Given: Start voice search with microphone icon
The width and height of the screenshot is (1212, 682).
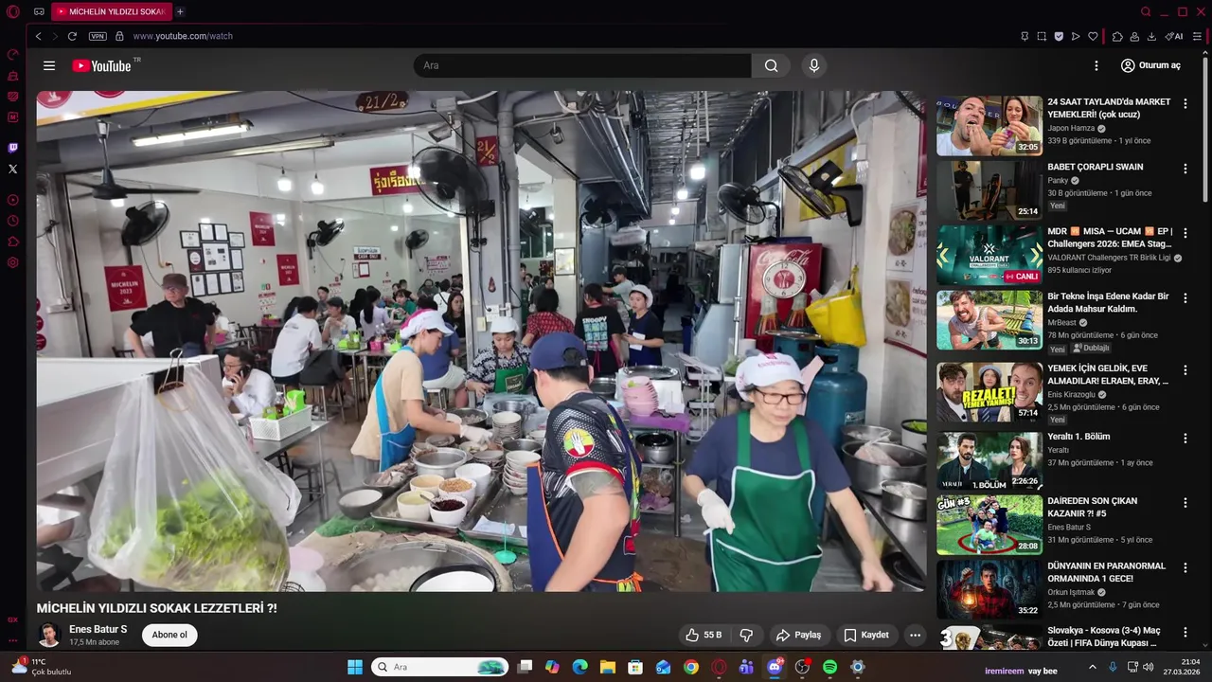Looking at the screenshot, I should tap(813, 65).
